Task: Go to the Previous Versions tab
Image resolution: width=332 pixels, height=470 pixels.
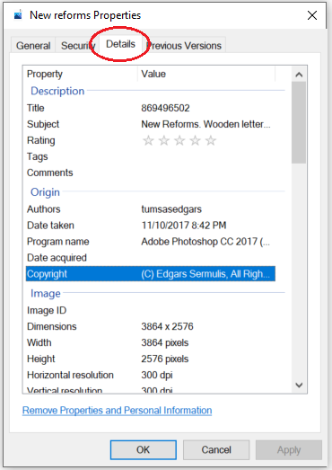Action: pyautogui.click(x=185, y=46)
